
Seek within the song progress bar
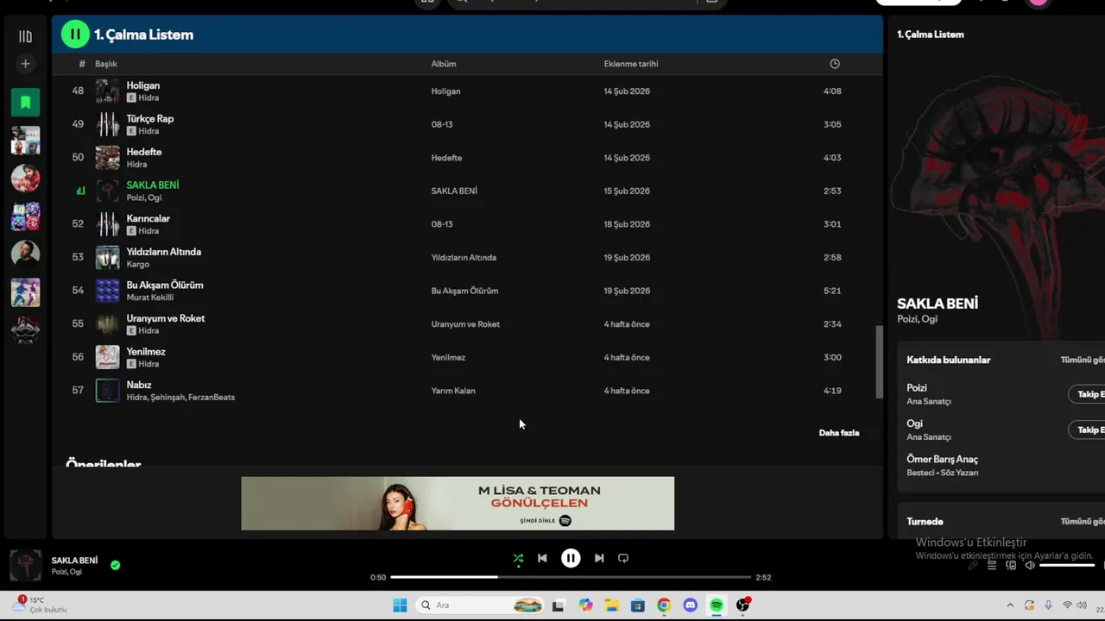pos(571,577)
